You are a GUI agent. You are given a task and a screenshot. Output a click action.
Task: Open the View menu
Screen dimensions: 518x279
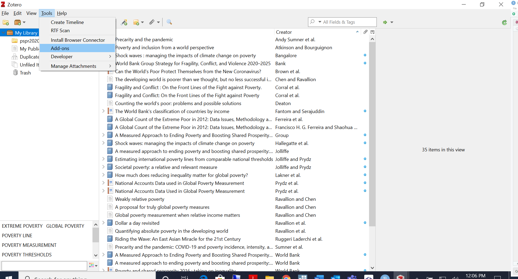click(31, 13)
